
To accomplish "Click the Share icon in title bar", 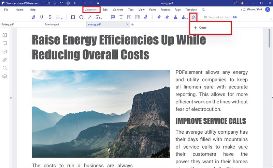I will pyautogui.click(x=75, y=3).
